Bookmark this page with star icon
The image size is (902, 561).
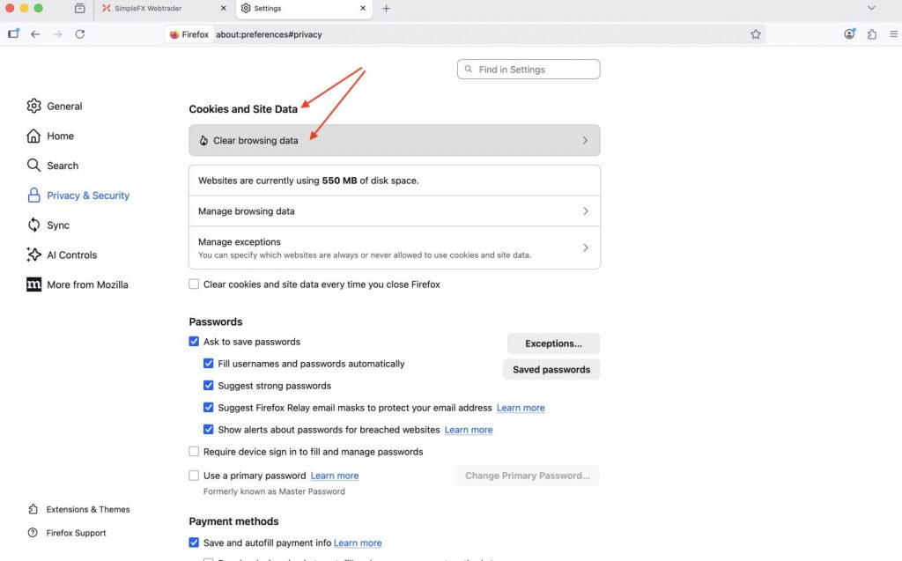pos(755,34)
